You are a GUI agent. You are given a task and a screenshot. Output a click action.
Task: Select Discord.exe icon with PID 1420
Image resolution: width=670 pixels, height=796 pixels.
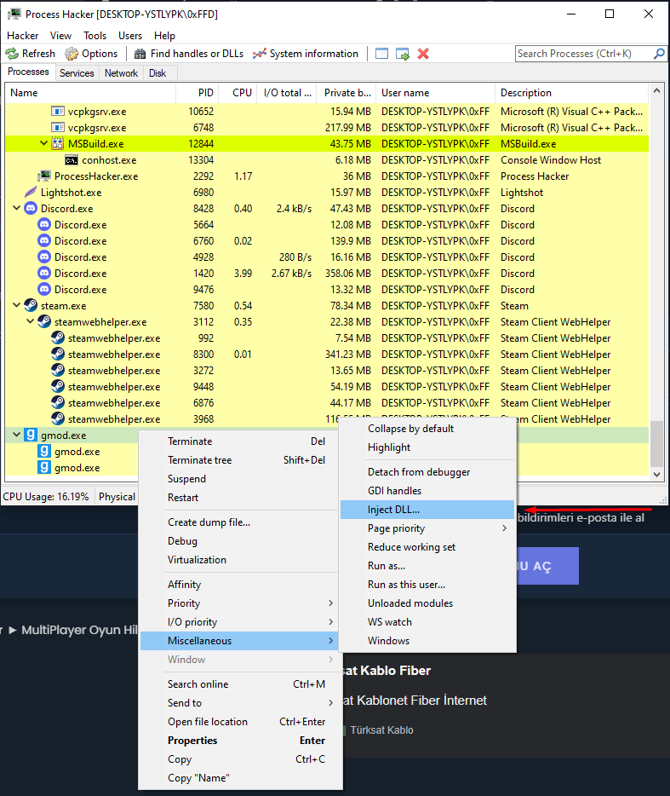coord(44,273)
